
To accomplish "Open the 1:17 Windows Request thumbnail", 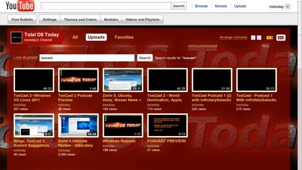I will pyautogui.click(x=123, y=126).
